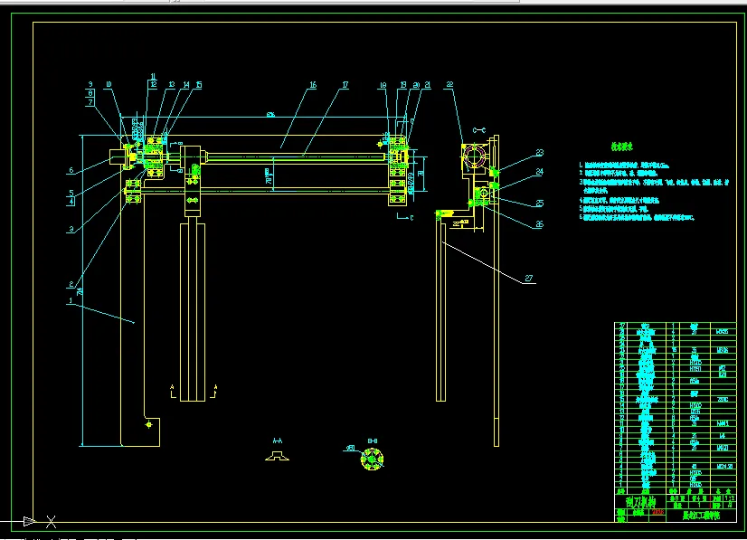Select part balloon number 9
The width and height of the screenshot is (747, 540).
pyautogui.click(x=90, y=85)
